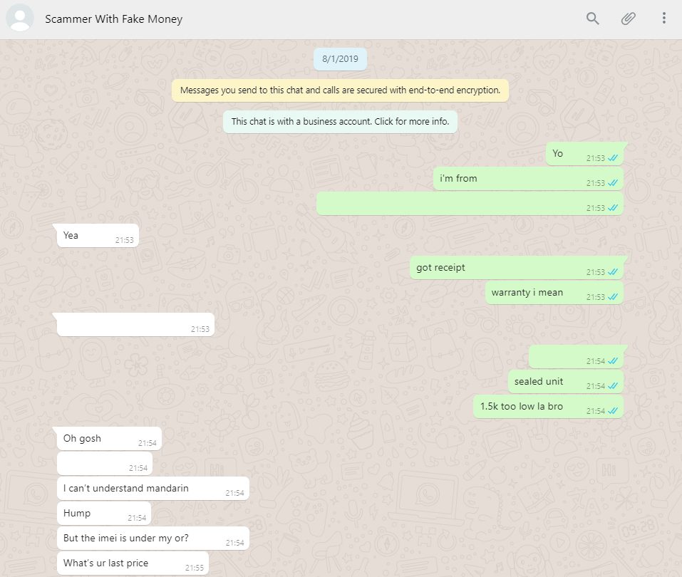This screenshot has width=682, height=577.
Task: Click the paperclip attach icon
Action: pos(628,19)
